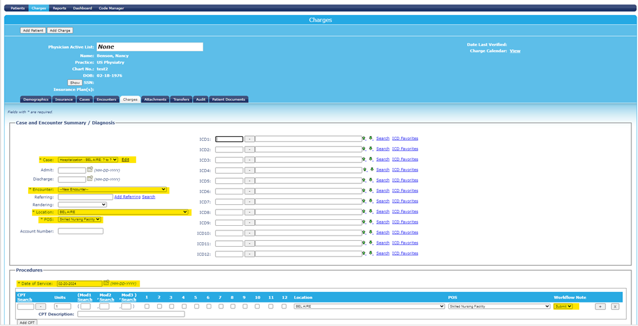638x326 pixels.
Task: Check diagnosis pointer 10 for the CPT row
Action: [258, 306]
